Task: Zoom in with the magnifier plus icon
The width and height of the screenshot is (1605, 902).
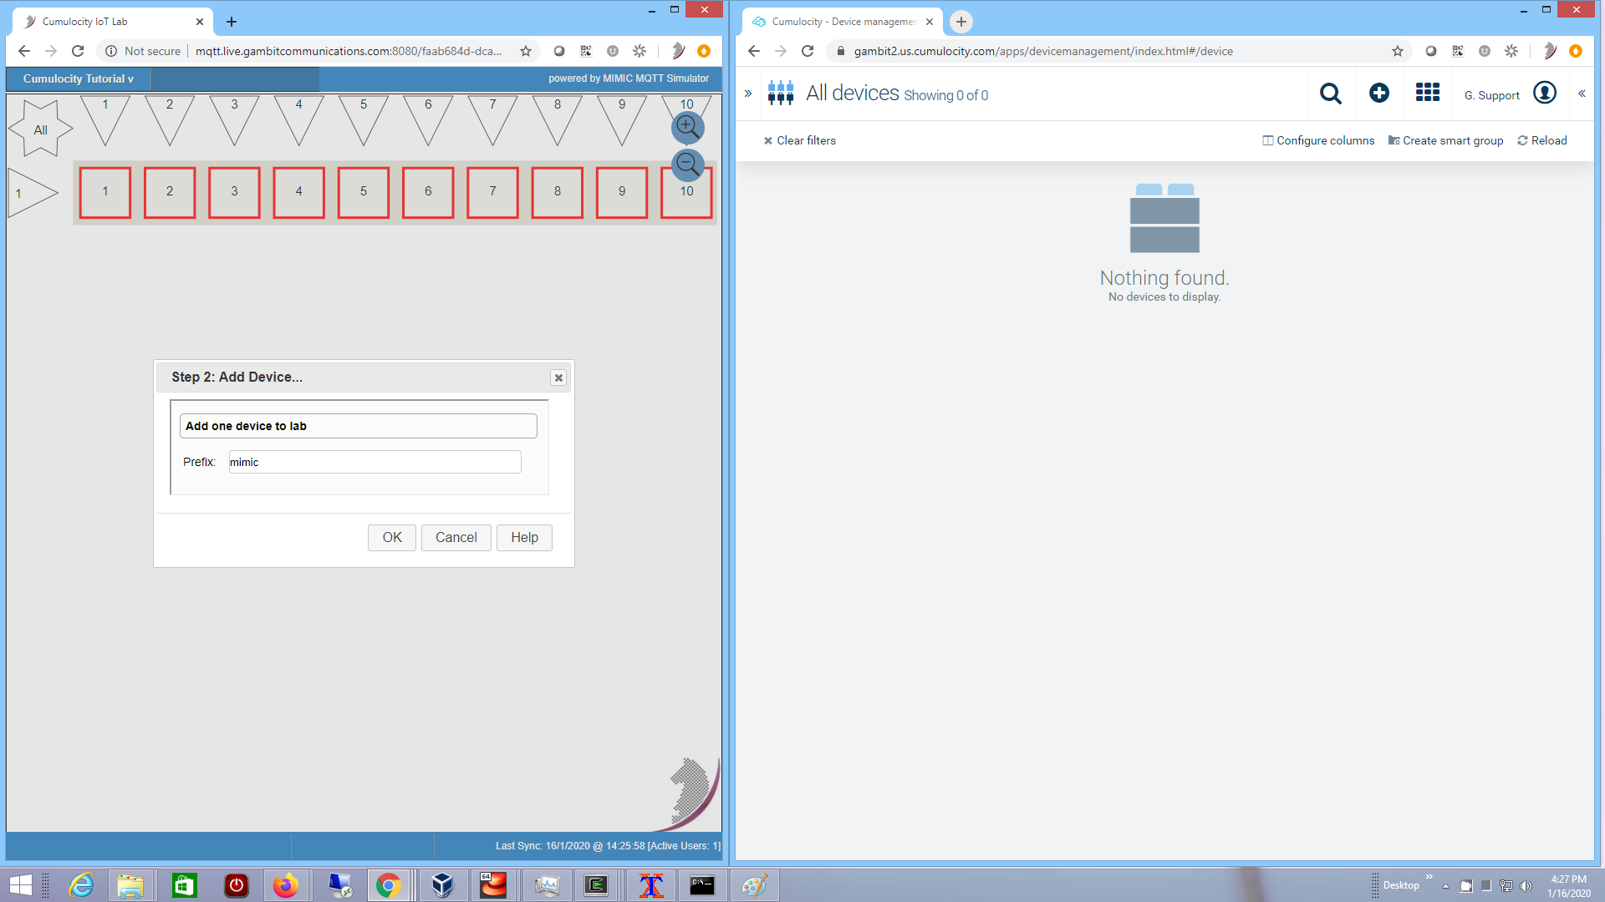Action: click(688, 127)
